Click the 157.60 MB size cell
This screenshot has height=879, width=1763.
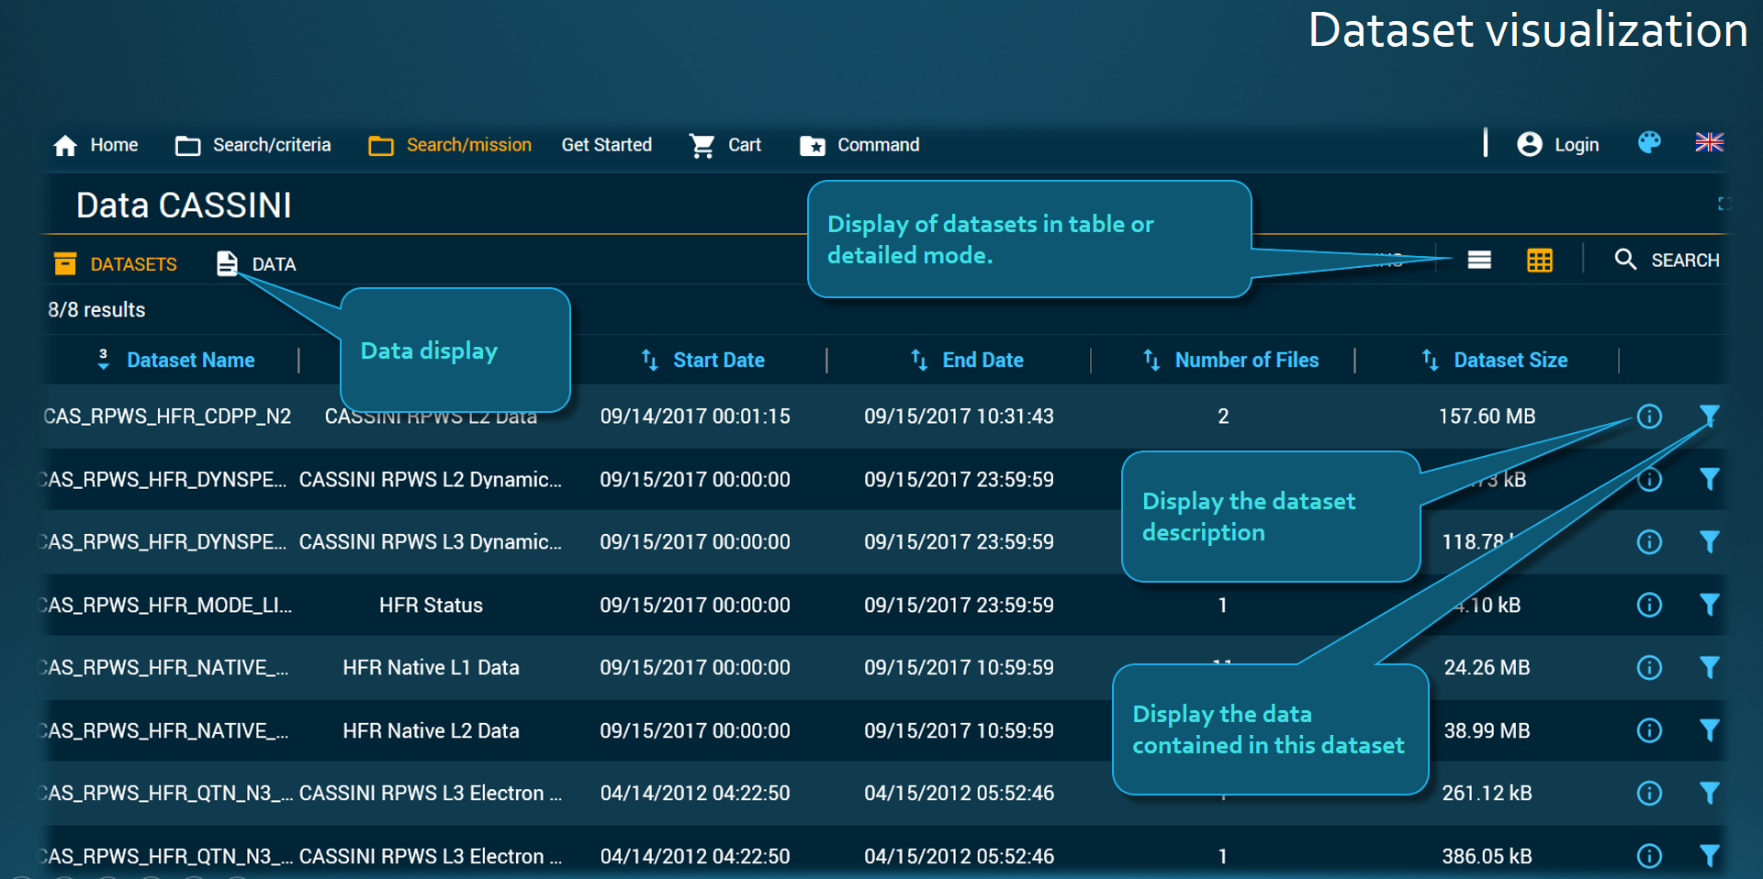pos(1487,417)
